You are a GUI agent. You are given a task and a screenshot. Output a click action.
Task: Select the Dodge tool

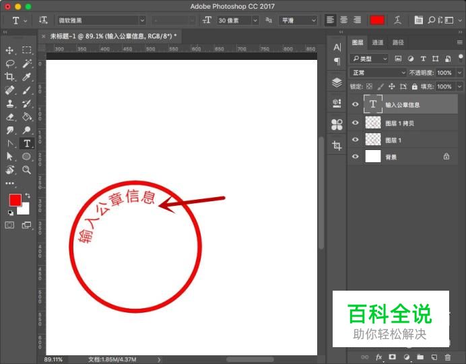(27, 130)
